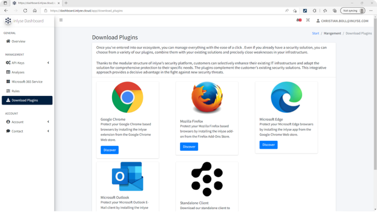377x212 pixels.
Task: Click the Standalone Client card title text
Action: [x=194, y=203]
